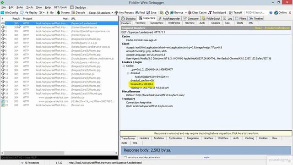Click the screenshot camera icon
Viewport: 293px width, 165px height.
click(162, 12)
